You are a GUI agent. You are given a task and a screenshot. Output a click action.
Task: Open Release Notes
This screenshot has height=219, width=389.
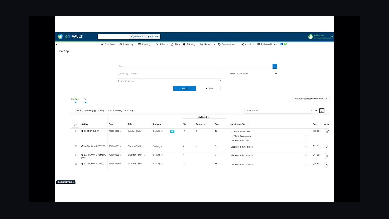(267, 44)
